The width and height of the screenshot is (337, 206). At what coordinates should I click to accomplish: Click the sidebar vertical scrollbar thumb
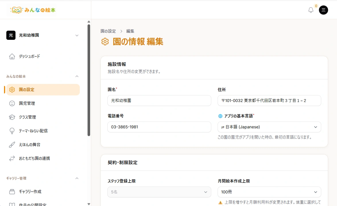[x=89, y=80]
